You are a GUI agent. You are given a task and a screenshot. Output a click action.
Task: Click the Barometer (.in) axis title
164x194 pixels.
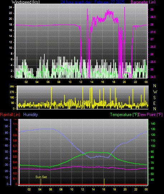coord(143,2)
